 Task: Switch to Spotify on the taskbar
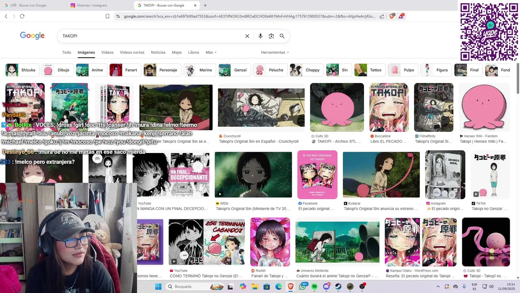click(x=314, y=286)
